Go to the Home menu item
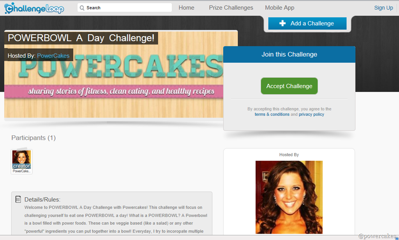This screenshot has width=399, height=240. coord(186,8)
